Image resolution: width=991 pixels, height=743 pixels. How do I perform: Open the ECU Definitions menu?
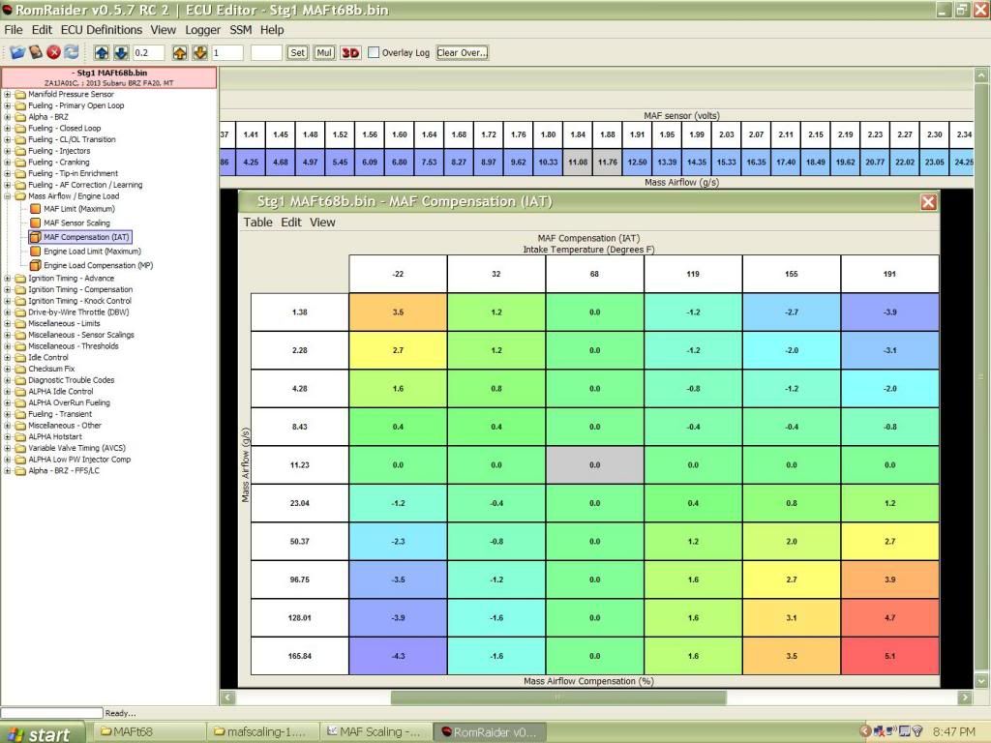point(102,30)
